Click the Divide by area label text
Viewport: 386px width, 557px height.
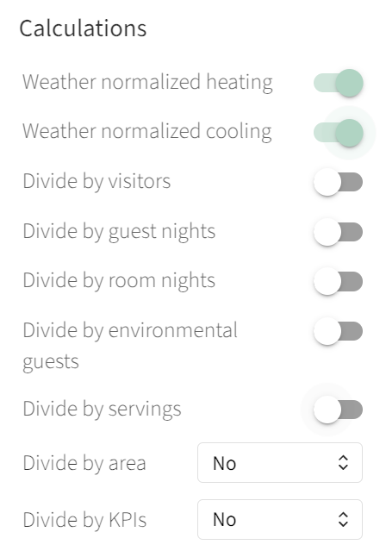(84, 463)
